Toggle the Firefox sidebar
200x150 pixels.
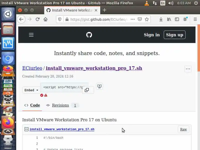(177, 19)
